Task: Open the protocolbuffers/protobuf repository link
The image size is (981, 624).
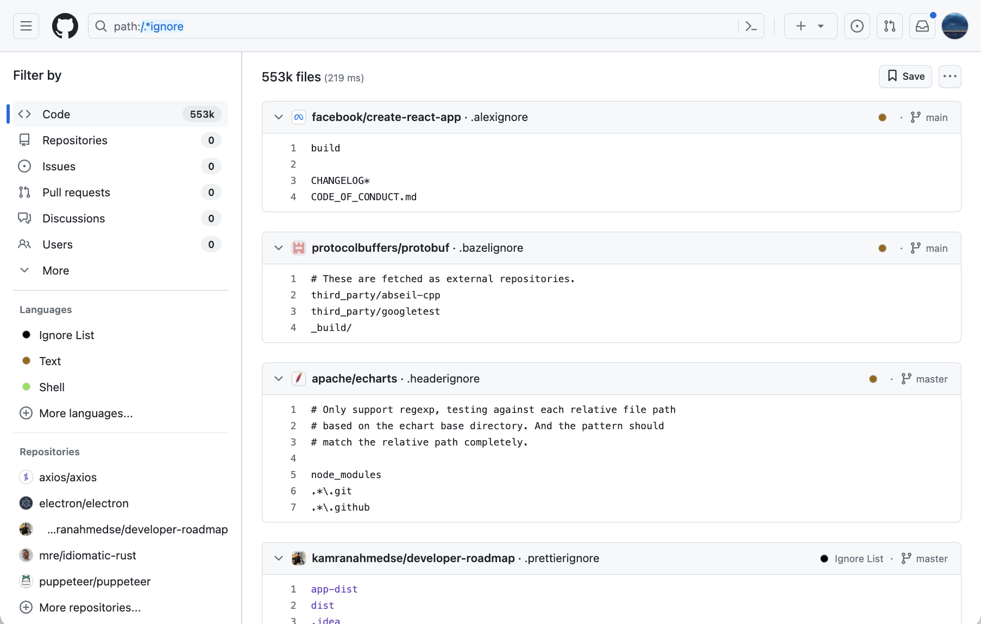Action: [x=380, y=248]
